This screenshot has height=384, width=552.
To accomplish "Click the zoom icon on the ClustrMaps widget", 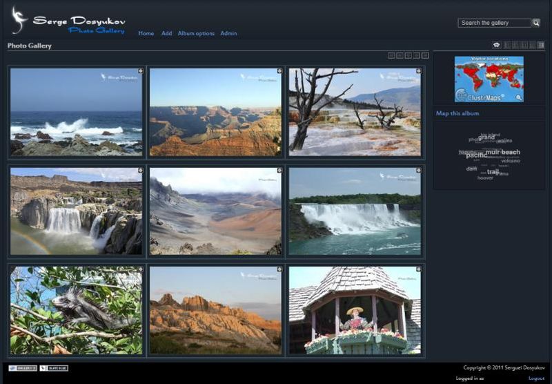I will 519,98.
